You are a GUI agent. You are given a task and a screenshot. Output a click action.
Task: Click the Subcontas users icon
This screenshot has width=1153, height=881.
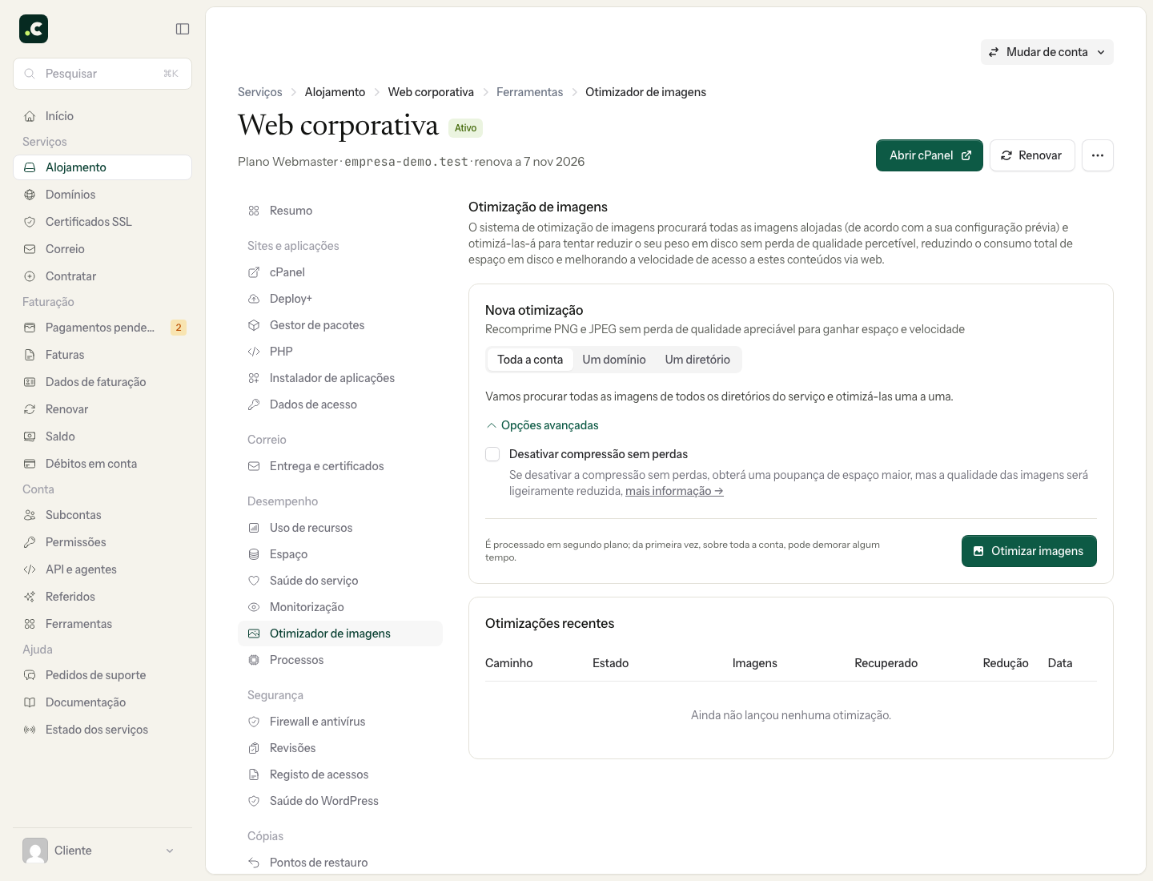click(30, 515)
